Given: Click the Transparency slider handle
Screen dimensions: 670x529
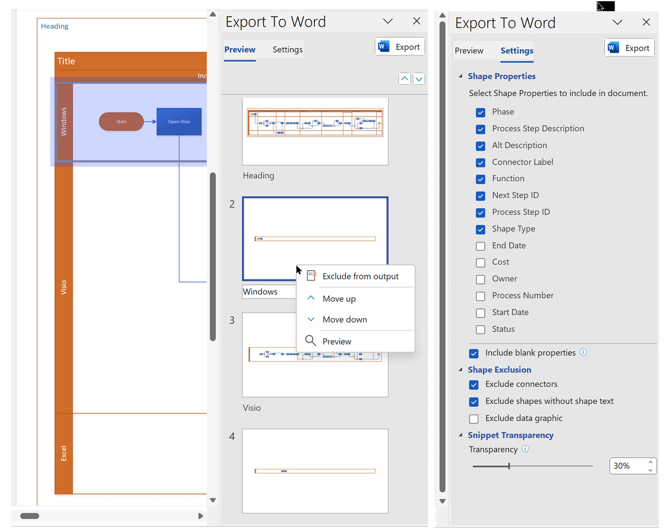Looking at the screenshot, I should pyautogui.click(x=509, y=466).
